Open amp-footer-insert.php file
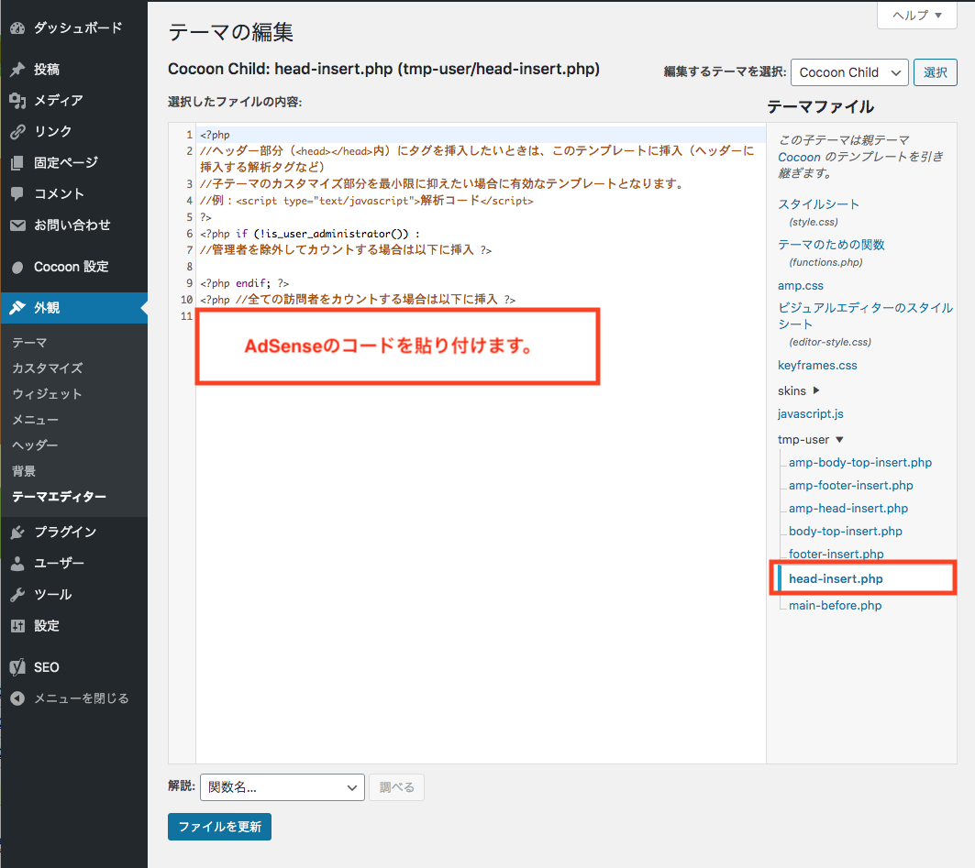 pos(850,485)
